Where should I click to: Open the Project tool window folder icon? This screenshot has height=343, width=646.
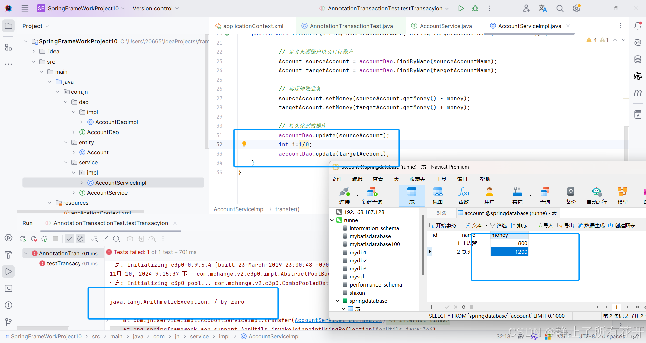pos(9,26)
